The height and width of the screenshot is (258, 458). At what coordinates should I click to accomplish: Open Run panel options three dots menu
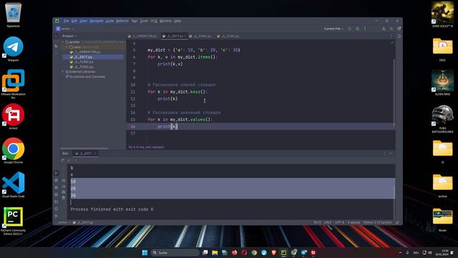click(385, 153)
